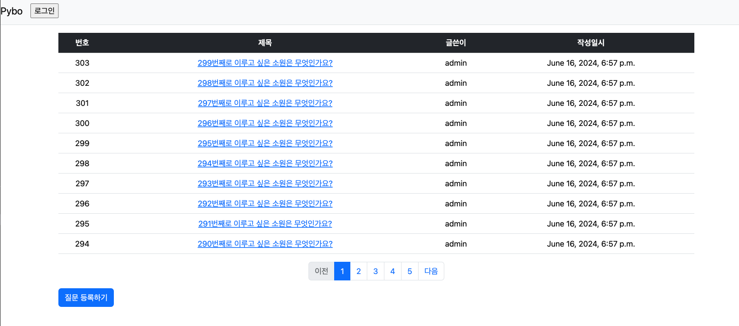Click admin author in row 303
Screen dimensions: 739x326
[x=456, y=63]
